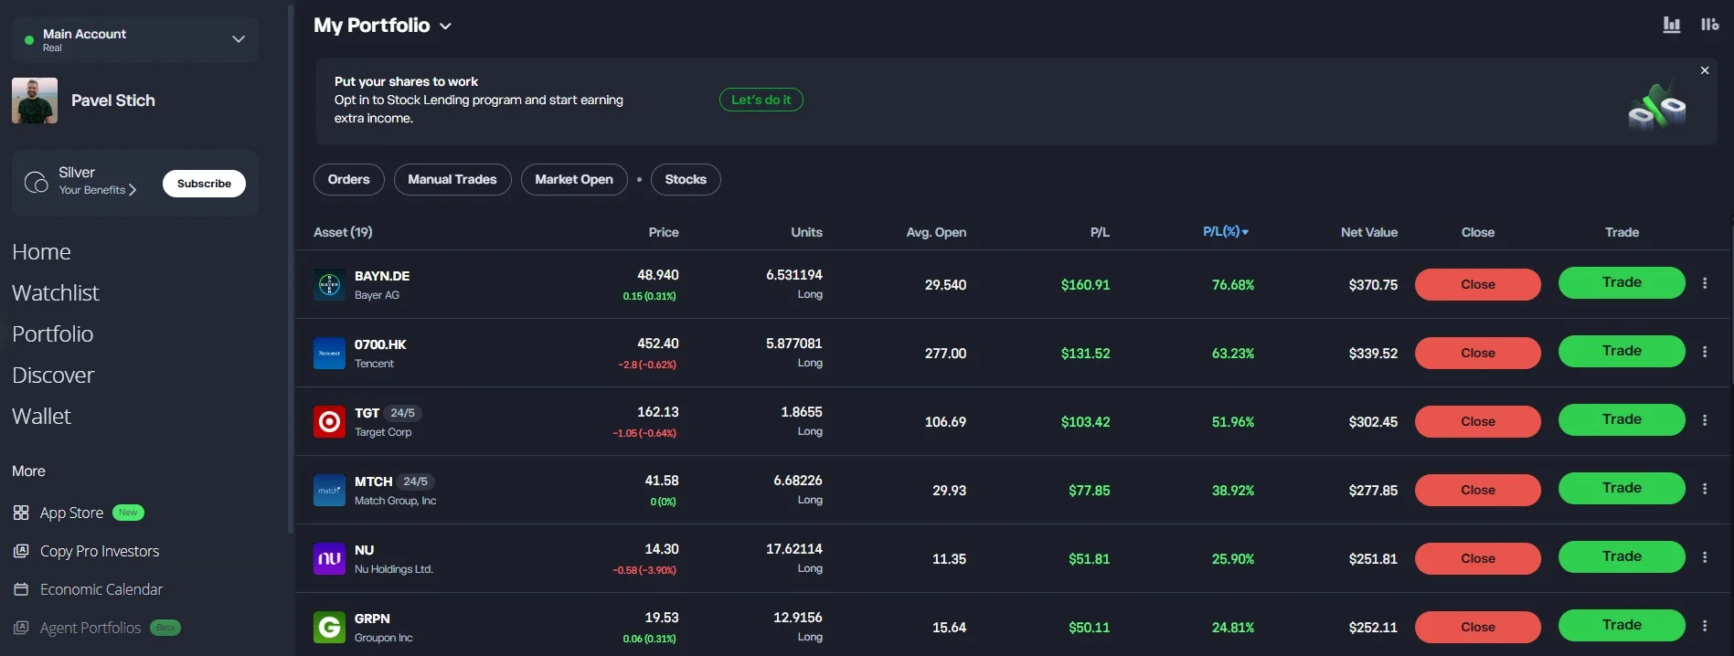This screenshot has height=656, width=1734.
Task: Click the Avg. Open column header
Action: [936, 233]
